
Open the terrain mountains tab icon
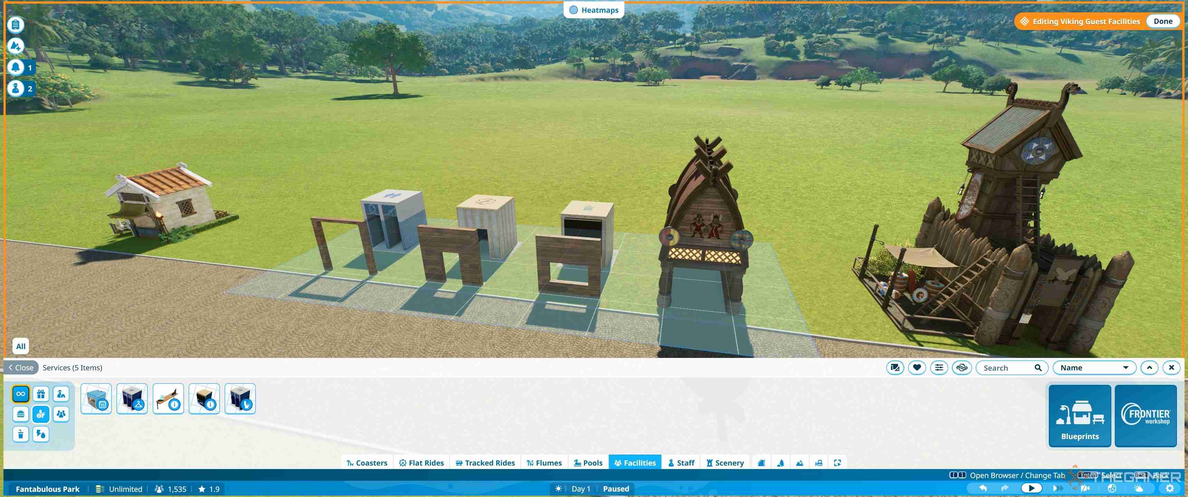click(799, 462)
